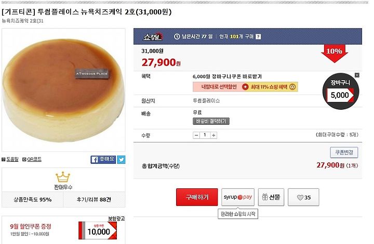Open the QR코드 link

click(32, 159)
